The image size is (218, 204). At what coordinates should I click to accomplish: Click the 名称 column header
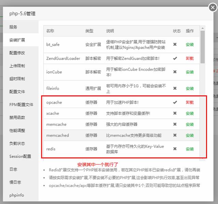(x=50, y=31)
